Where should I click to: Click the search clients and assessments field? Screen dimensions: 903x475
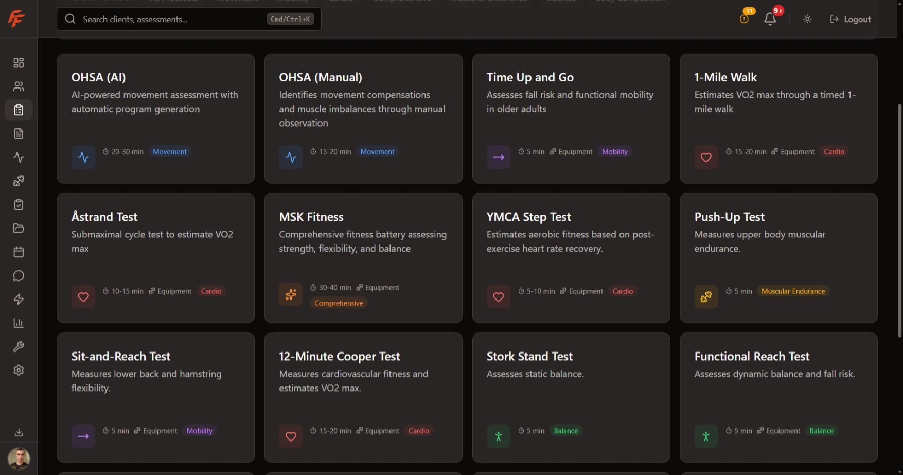pos(188,19)
